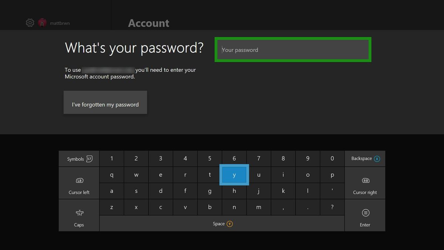444x250 pixels.
Task: Hit the comma key
Action: point(283,207)
